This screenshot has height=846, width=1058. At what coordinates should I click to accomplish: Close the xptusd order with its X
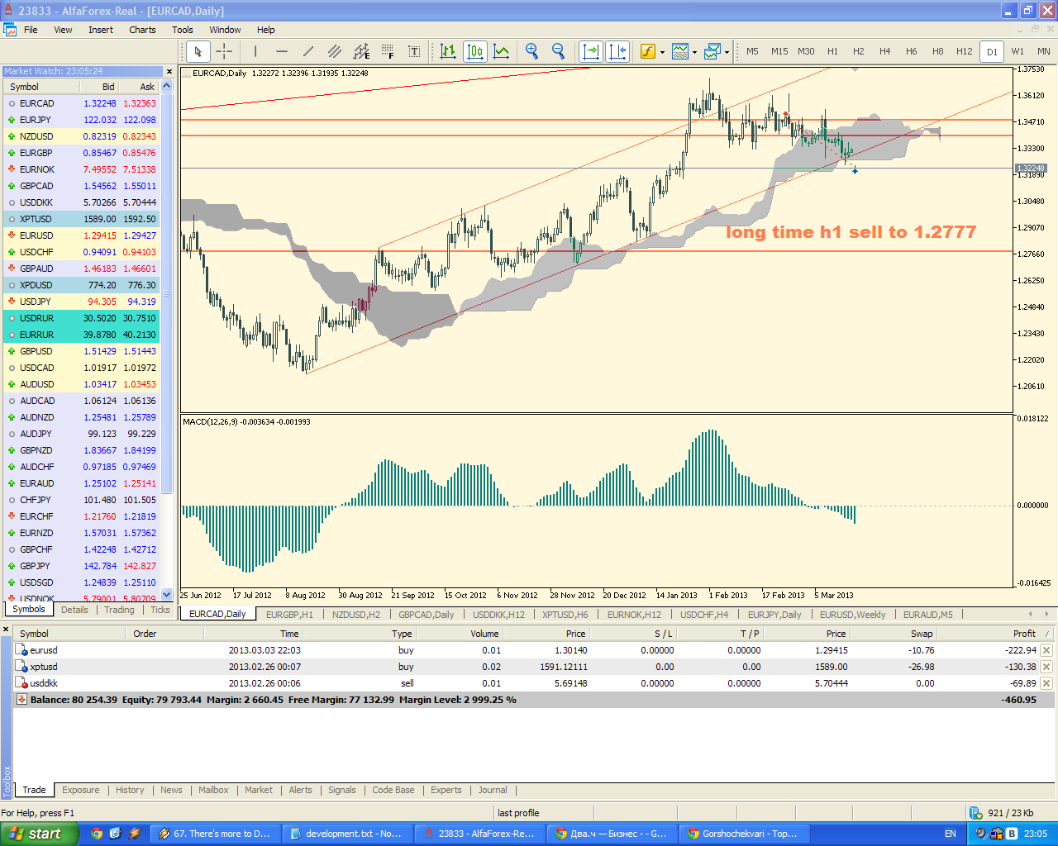pyautogui.click(x=1046, y=667)
